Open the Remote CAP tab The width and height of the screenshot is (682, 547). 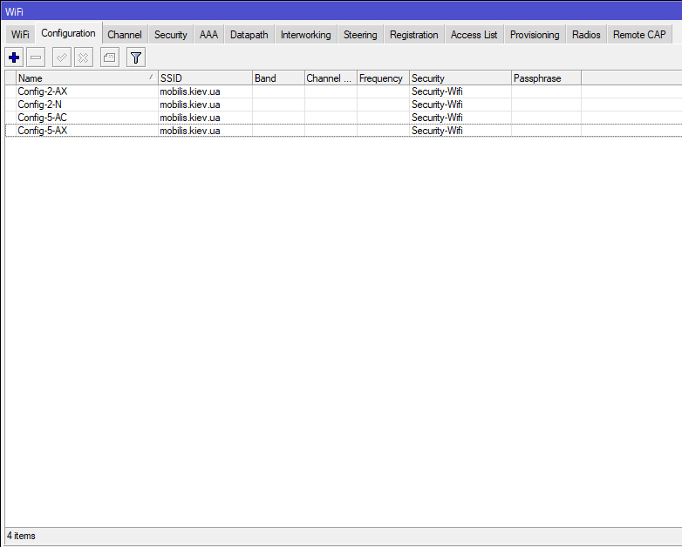[x=639, y=35]
